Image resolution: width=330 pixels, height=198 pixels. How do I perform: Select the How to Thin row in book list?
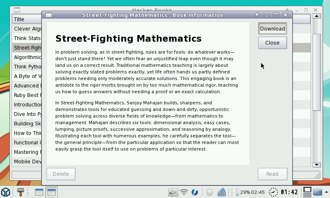[27, 133]
